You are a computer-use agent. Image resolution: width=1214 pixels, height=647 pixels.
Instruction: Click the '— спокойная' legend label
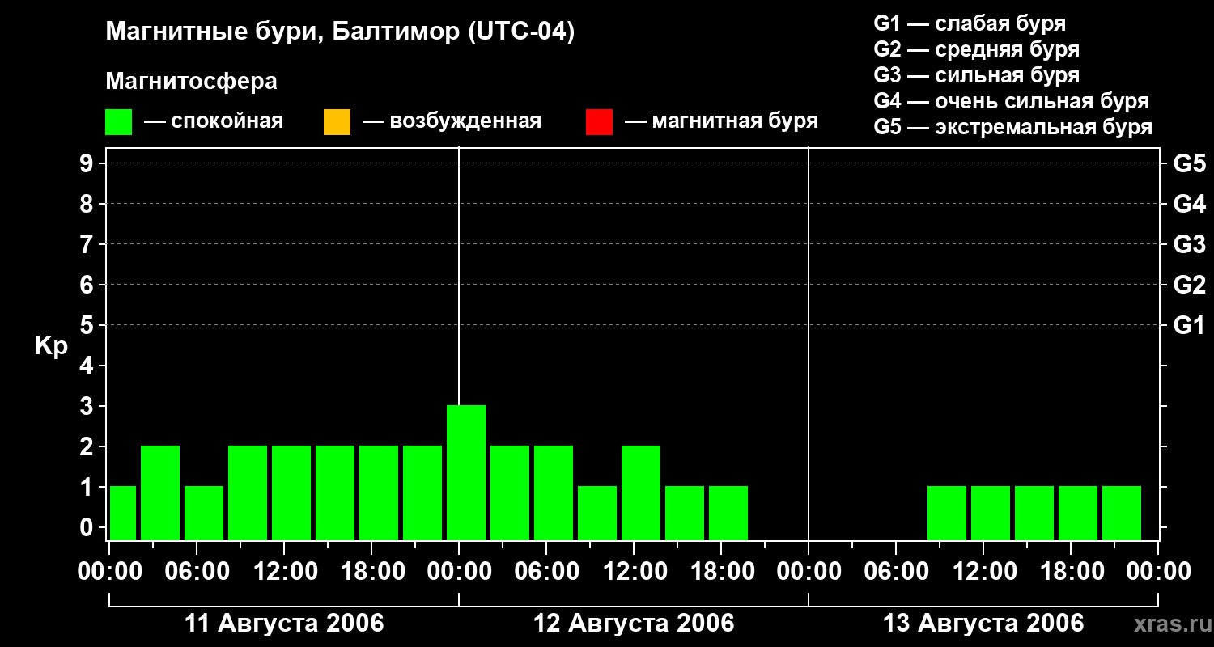(214, 121)
